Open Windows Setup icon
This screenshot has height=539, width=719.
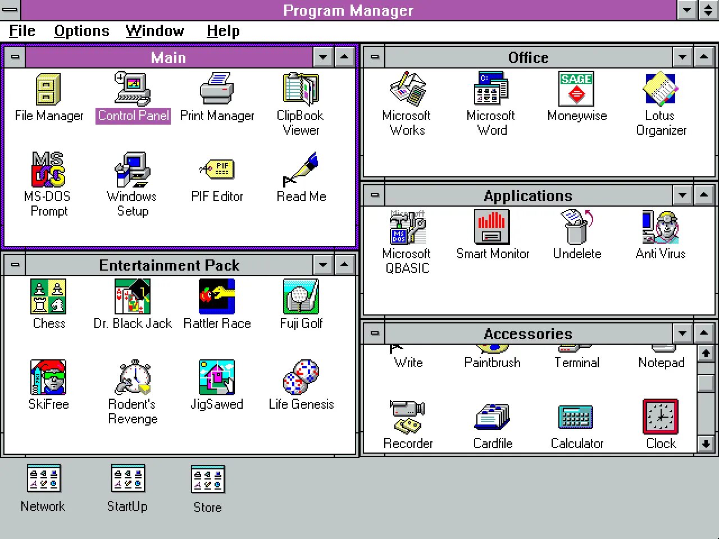[133, 170]
